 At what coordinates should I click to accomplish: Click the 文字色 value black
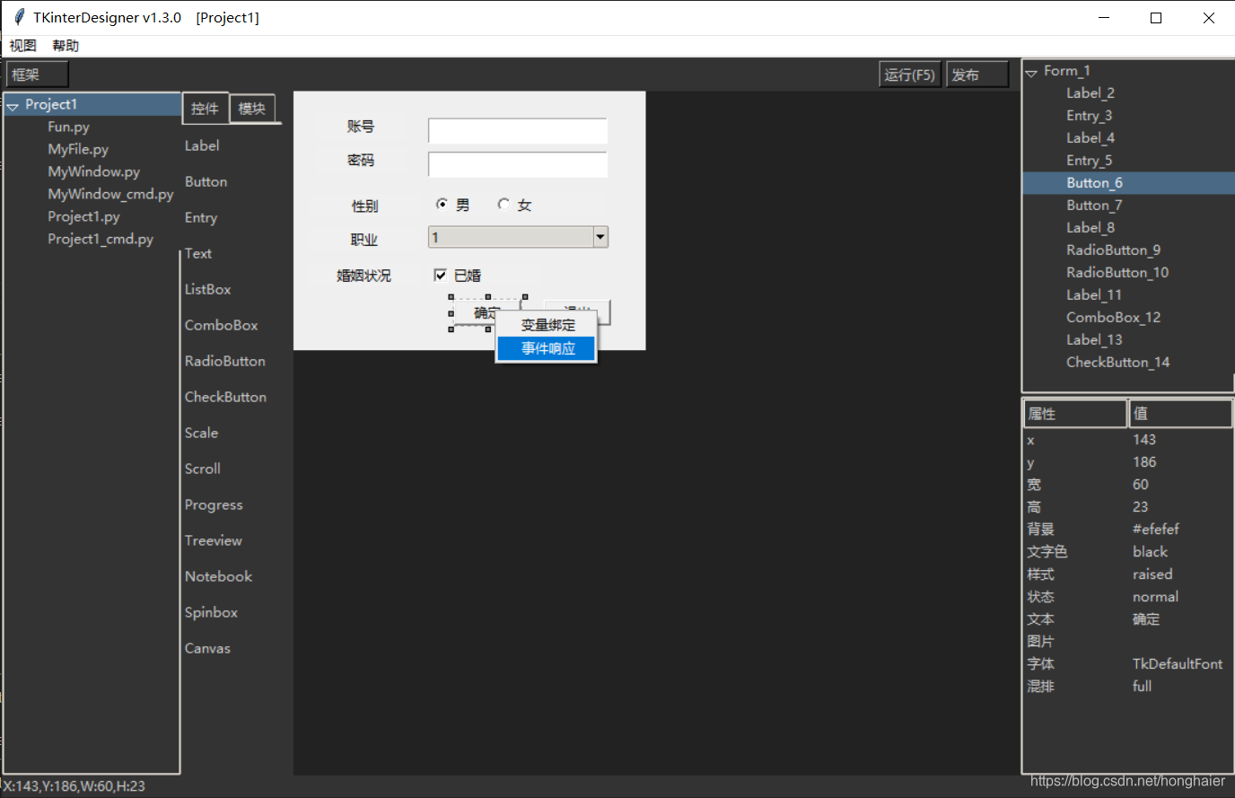1150,552
